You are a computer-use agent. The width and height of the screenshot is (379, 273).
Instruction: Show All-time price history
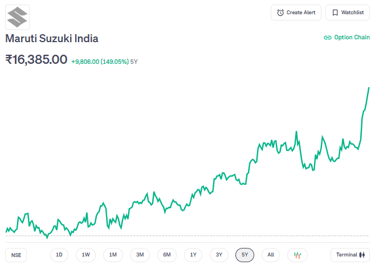click(x=271, y=255)
